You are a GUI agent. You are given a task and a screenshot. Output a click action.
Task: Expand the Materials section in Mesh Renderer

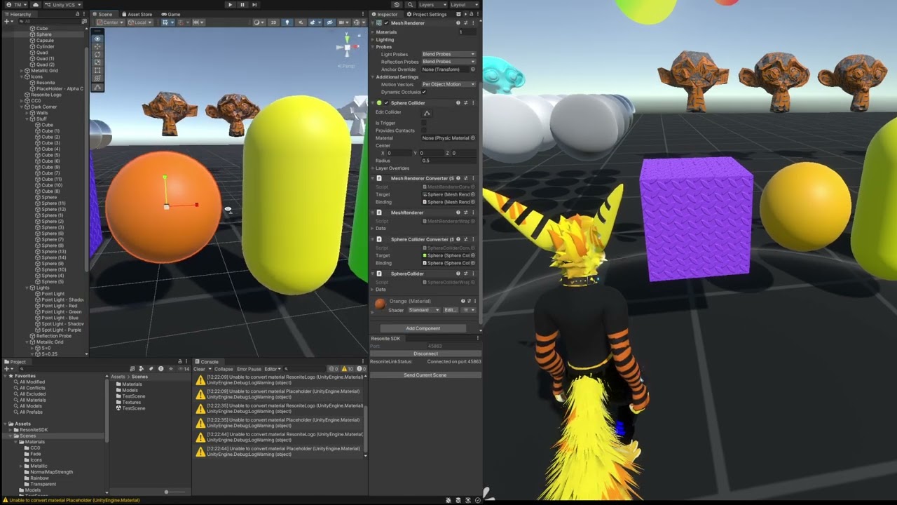tap(374, 32)
